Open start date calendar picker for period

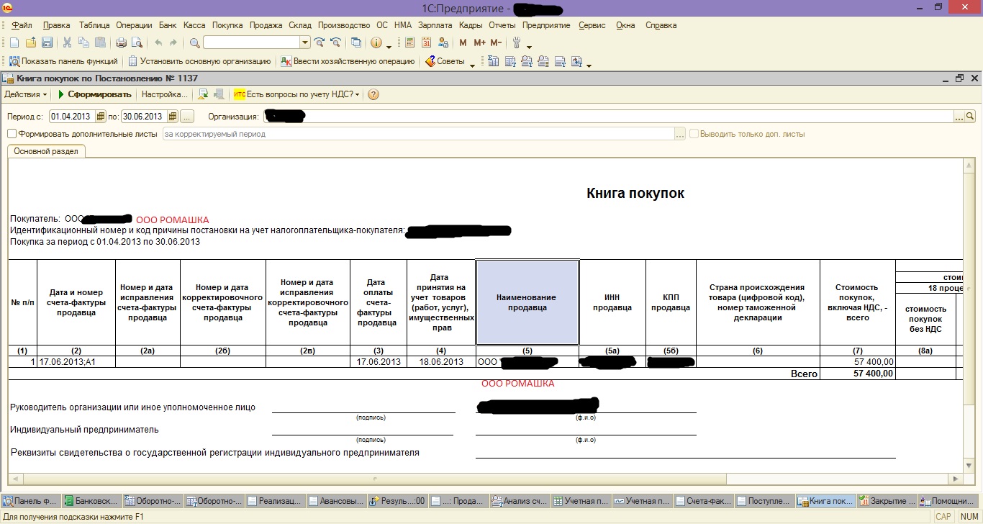point(102,117)
